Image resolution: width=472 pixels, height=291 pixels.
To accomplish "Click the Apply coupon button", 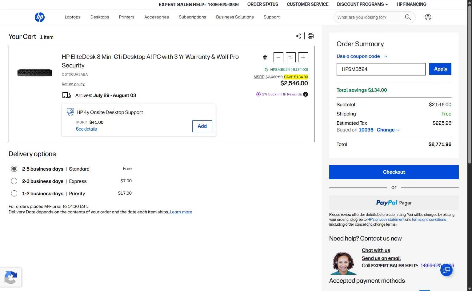I will point(440,69).
